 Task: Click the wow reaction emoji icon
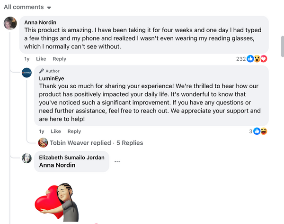[x=257, y=59]
